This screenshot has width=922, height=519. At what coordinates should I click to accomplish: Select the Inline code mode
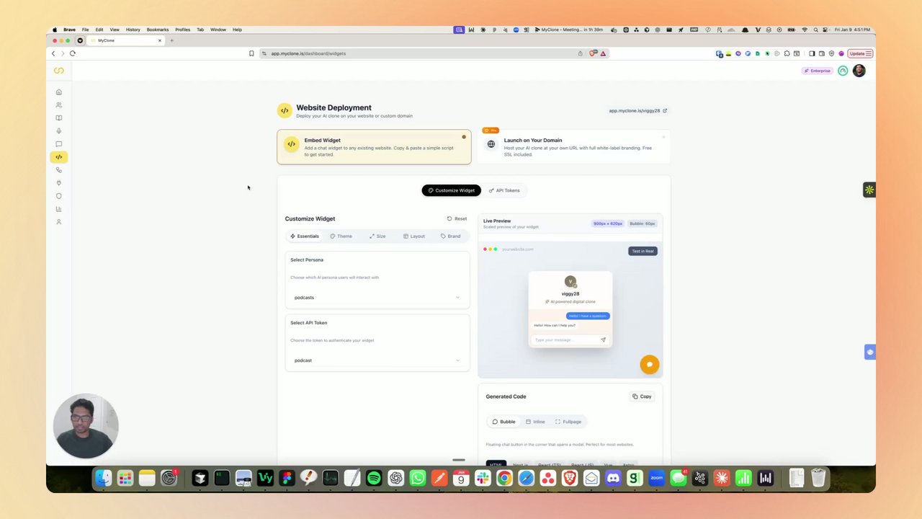click(535, 422)
